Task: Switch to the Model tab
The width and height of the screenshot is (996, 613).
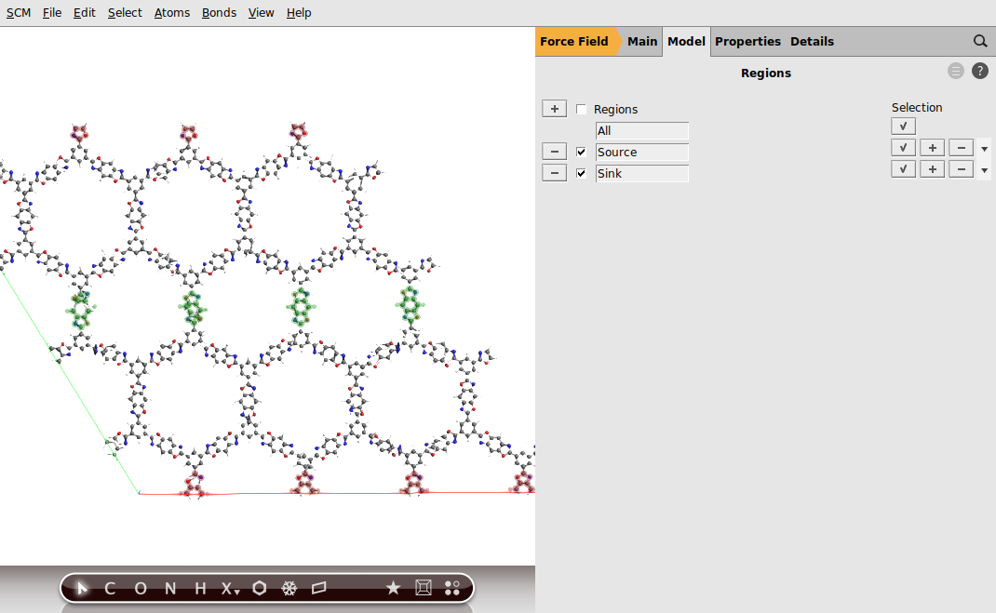Action: [x=686, y=41]
